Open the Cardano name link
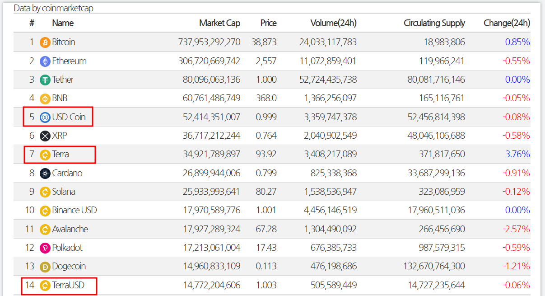 (67, 173)
